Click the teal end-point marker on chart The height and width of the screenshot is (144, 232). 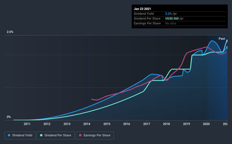[227, 41]
